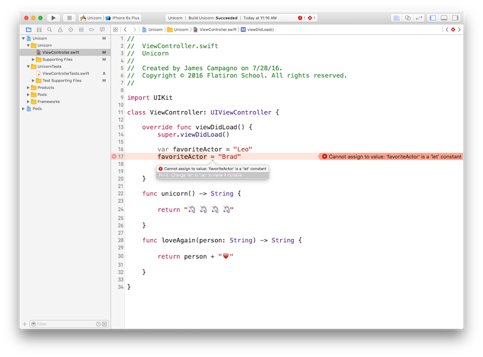This screenshot has width=483, height=357.
Task: Click the Unicorn project item in the jump bar
Action: (x=153, y=30)
